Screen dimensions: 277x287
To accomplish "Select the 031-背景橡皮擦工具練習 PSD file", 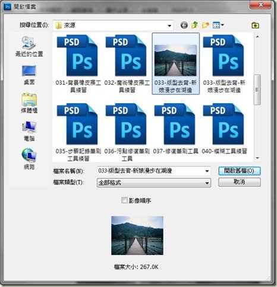I will point(78,63).
